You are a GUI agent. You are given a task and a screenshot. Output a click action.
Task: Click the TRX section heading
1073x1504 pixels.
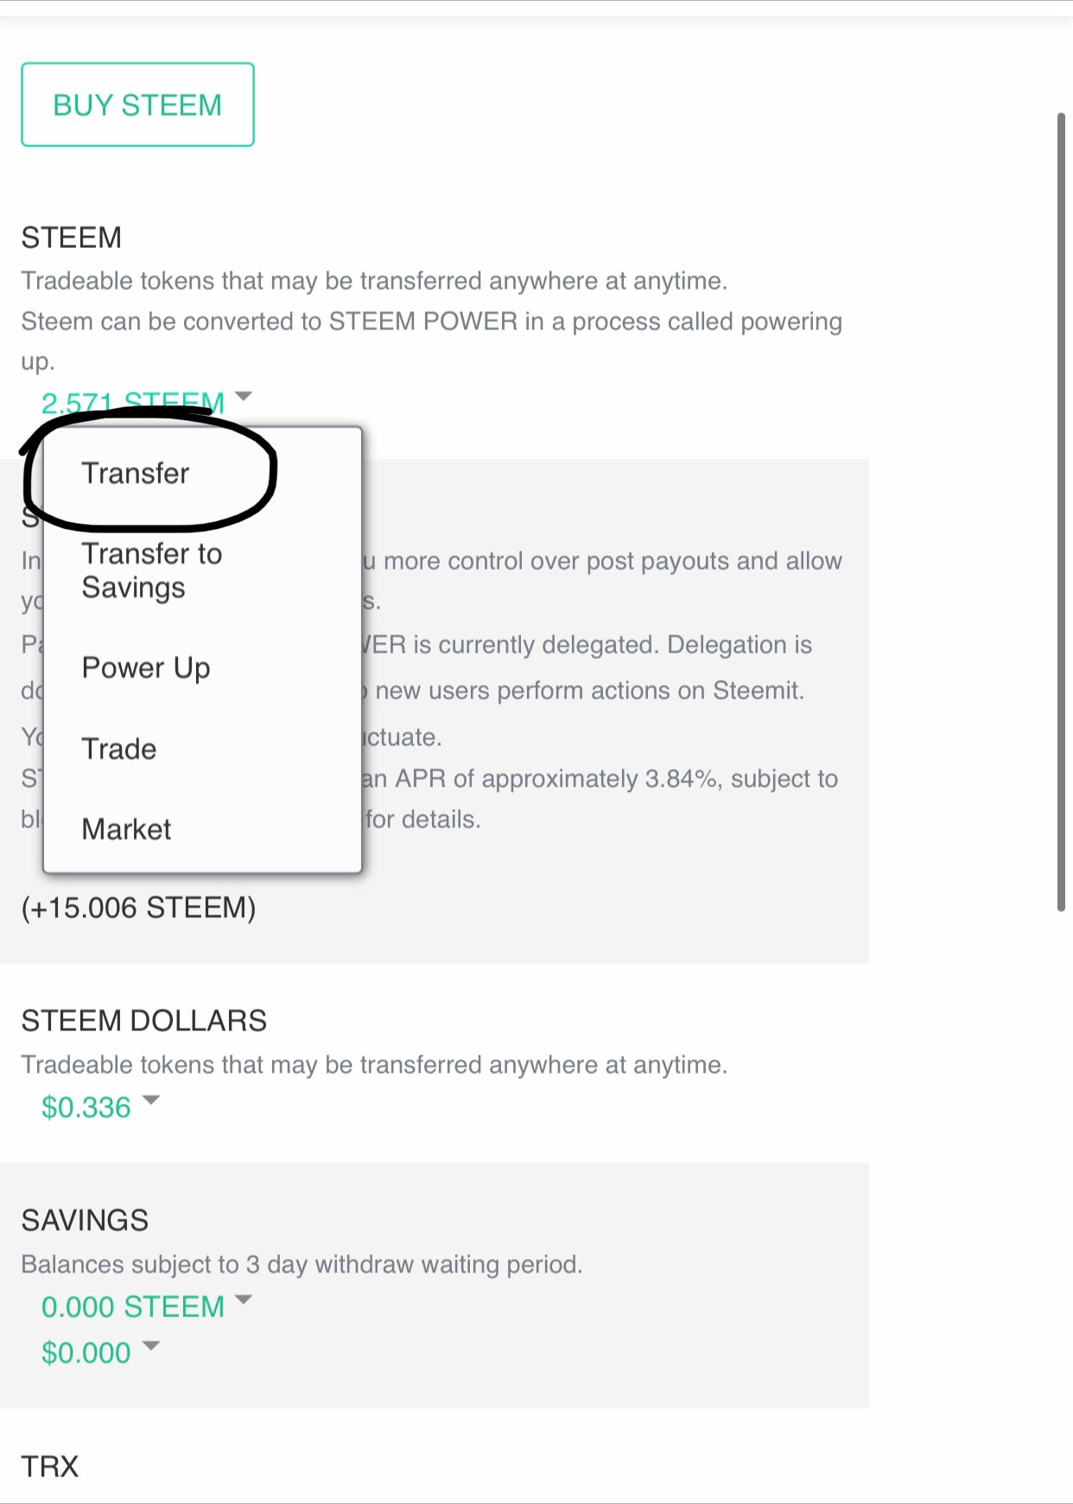[x=50, y=1467]
